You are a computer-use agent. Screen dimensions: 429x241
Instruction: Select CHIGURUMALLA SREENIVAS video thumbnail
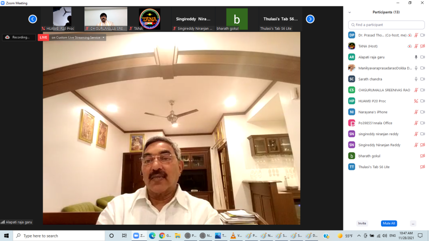click(x=106, y=19)
